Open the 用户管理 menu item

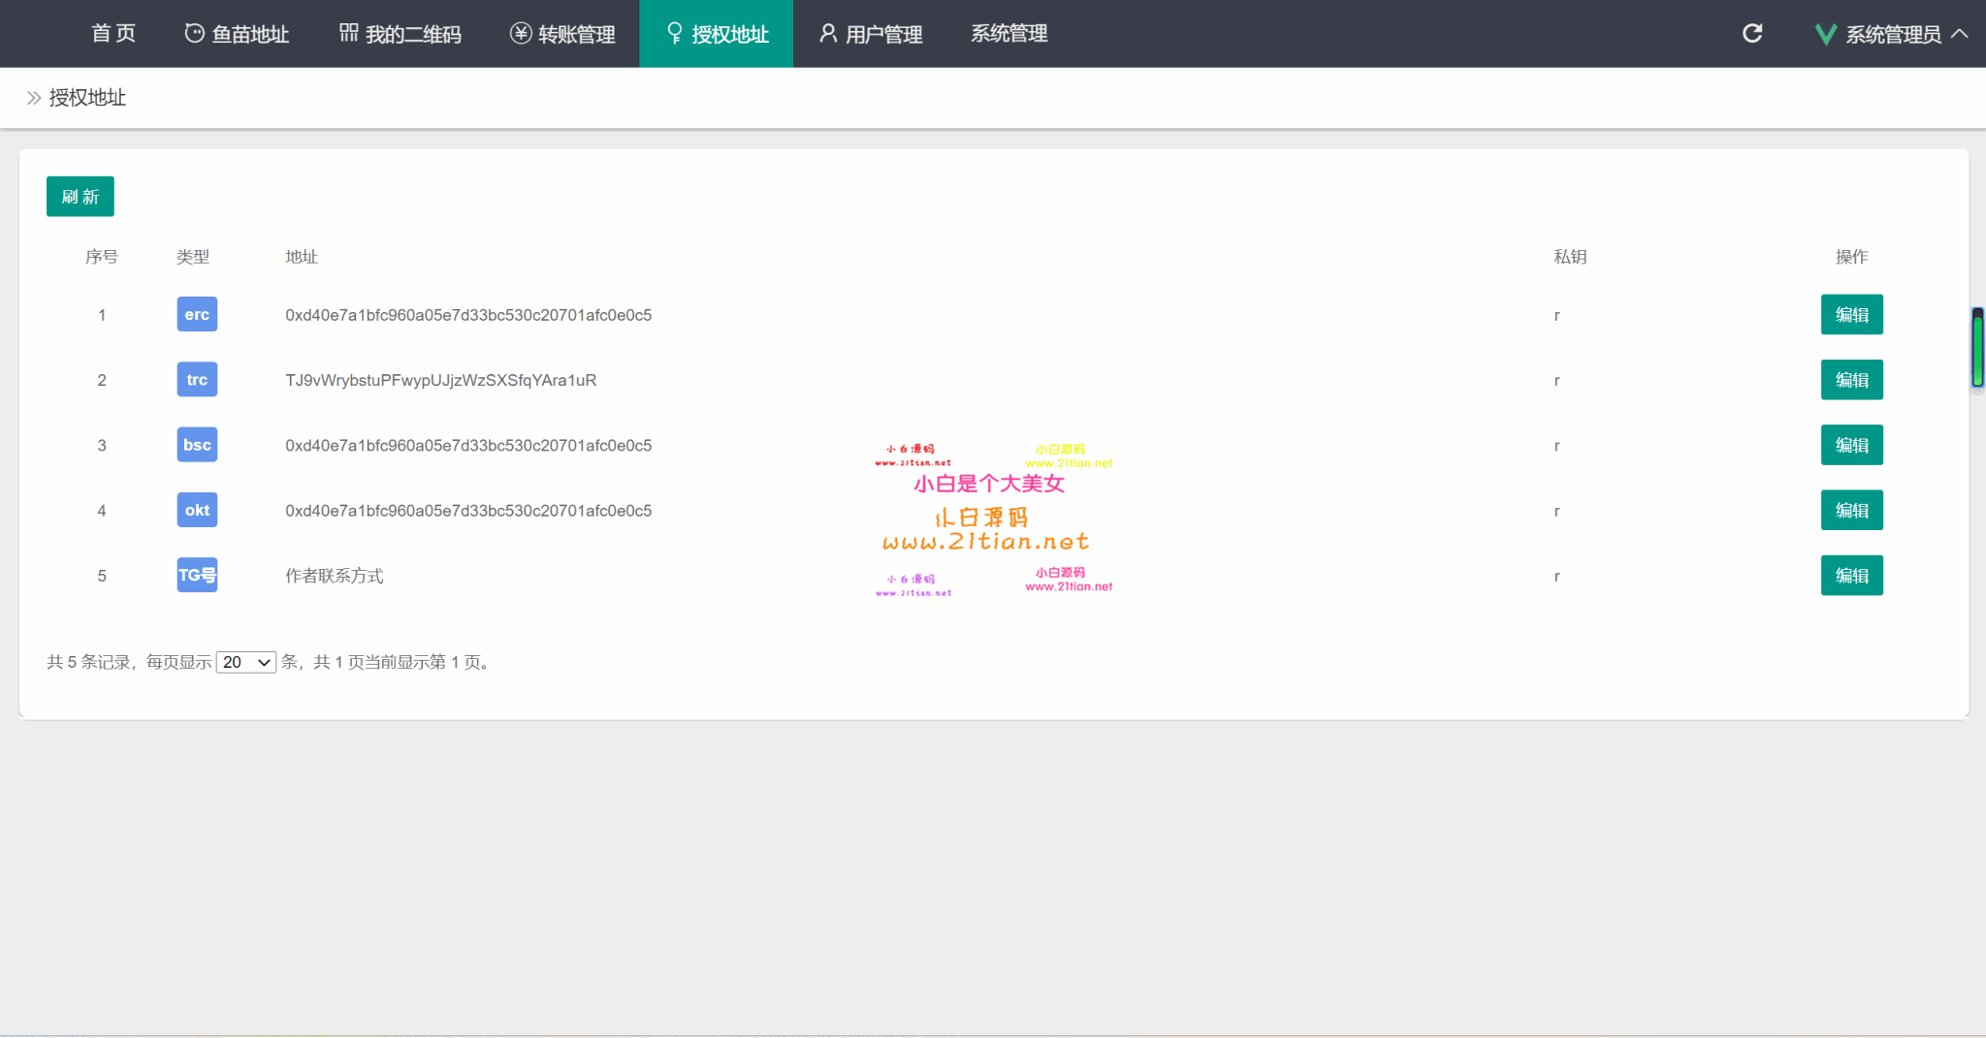click(870, 34)
